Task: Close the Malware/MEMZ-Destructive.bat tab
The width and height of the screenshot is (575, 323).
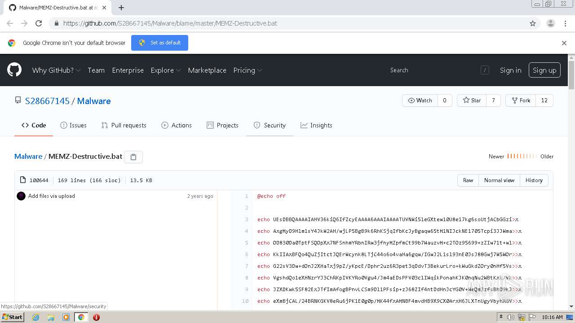Action: [104, 8]
